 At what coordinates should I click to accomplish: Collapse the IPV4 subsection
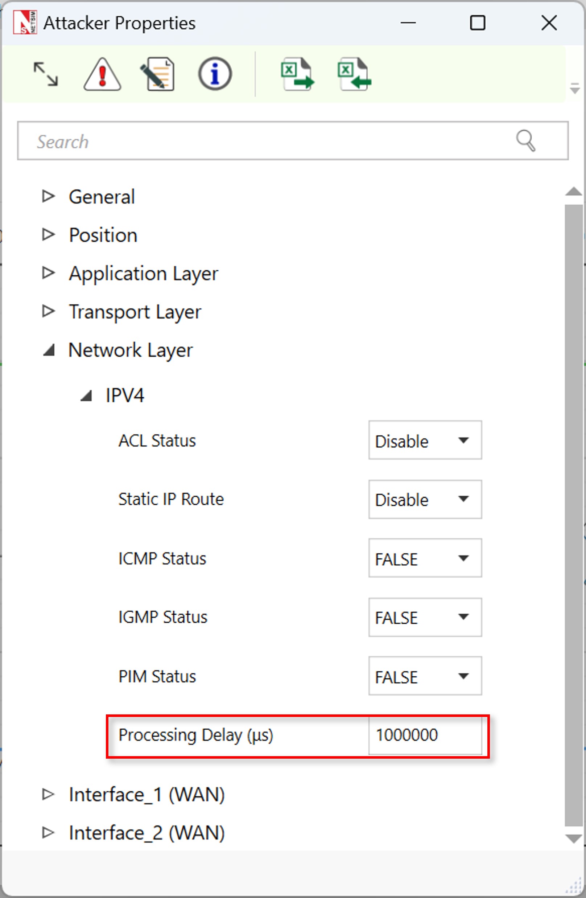[86, 396]
